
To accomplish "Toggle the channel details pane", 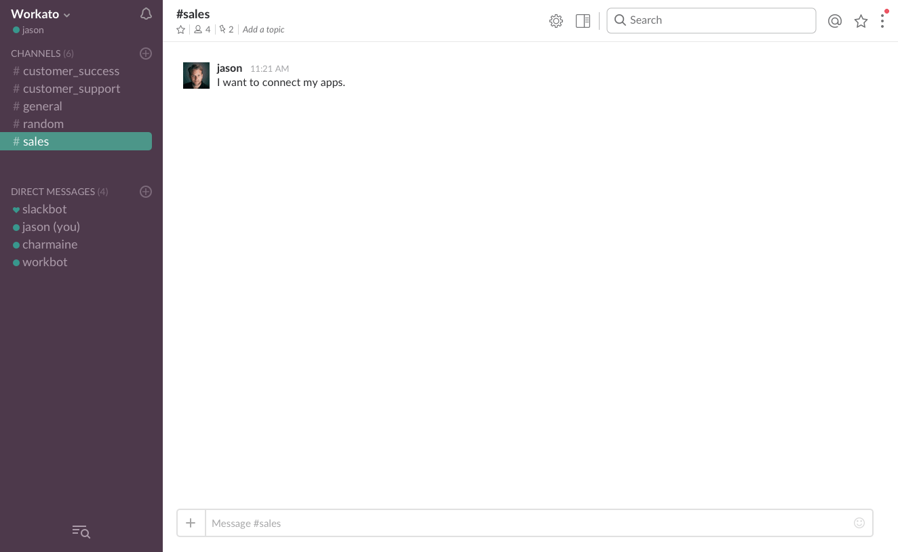I will pyautogui.click(x=583, y=21).
